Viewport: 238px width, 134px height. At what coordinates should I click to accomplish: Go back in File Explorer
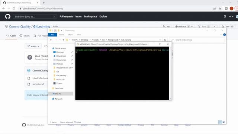[x=51, y=40]
